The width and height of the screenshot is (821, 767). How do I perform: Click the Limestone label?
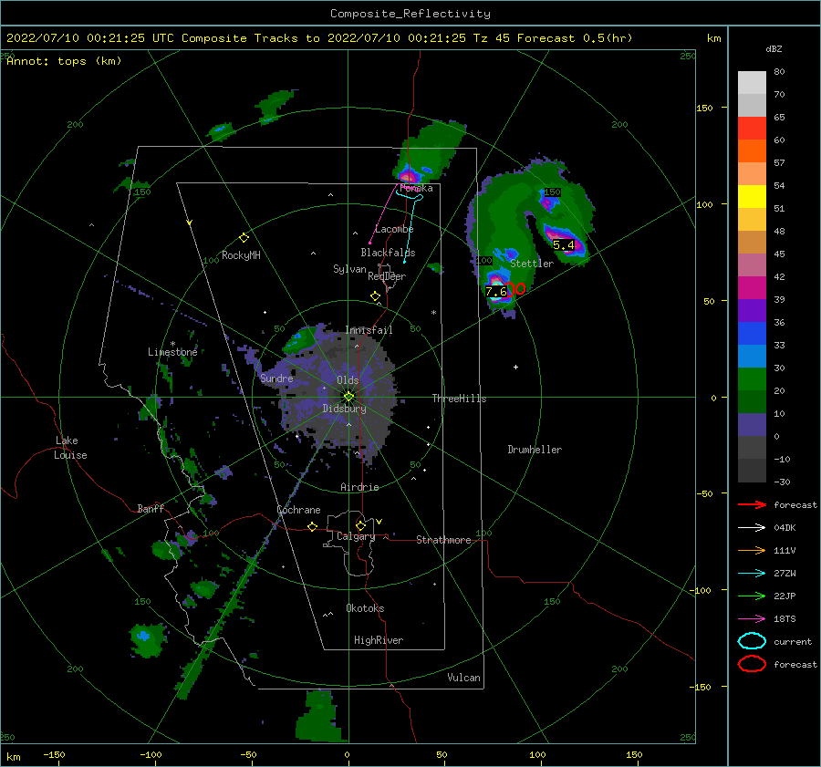172,352
